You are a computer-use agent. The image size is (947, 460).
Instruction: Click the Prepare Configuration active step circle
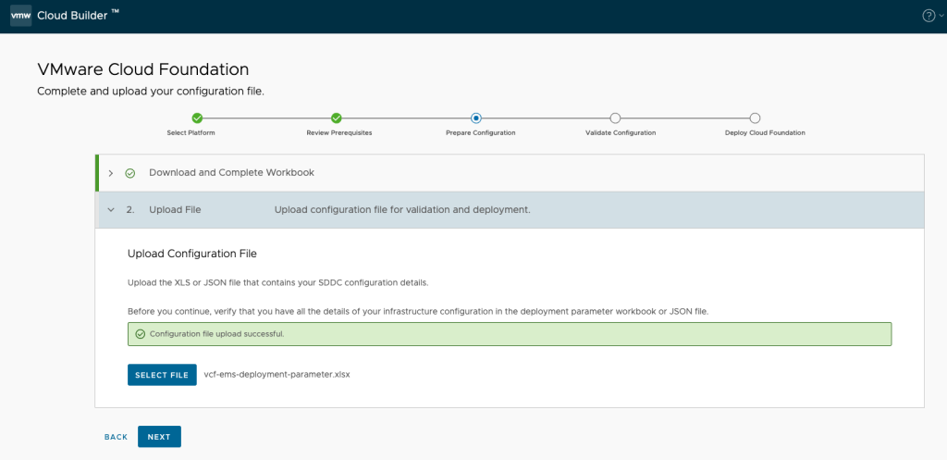(476, 118)
